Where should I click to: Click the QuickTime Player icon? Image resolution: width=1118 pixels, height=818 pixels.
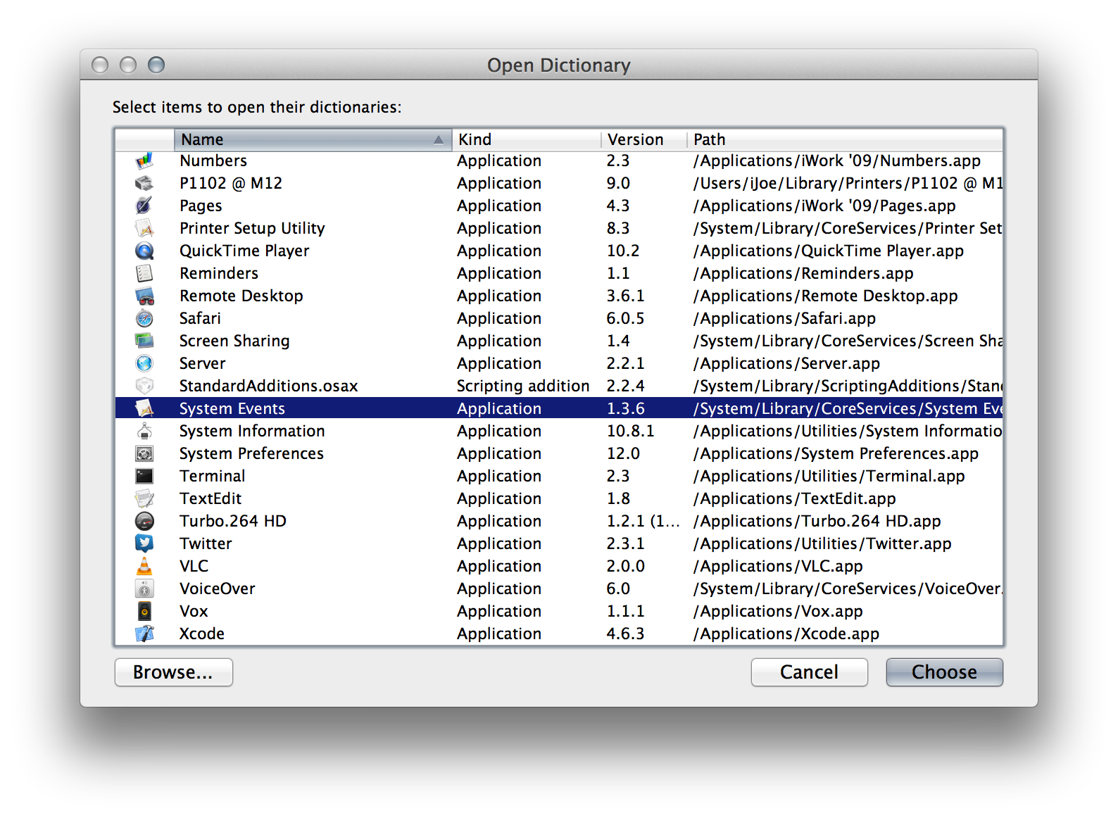(144, 251)
